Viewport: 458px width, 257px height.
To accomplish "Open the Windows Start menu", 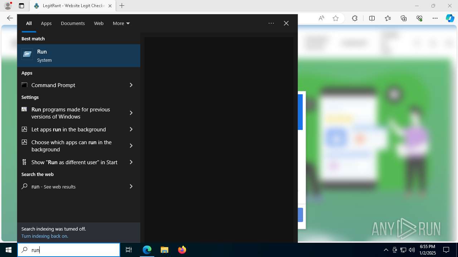I will click(x=9, y=250).
